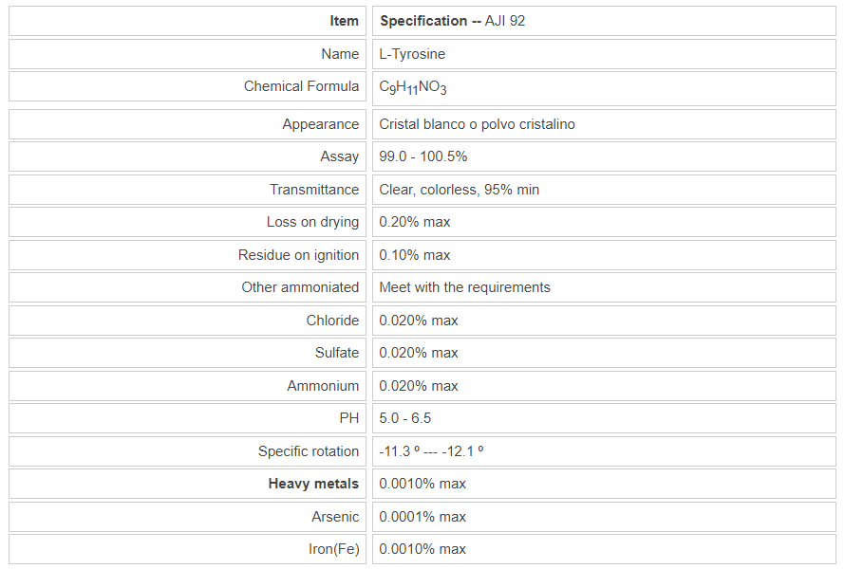845x569 pixels.
Task: Click the Arsenic value '0.0001% max'
Action: (422, 517)
